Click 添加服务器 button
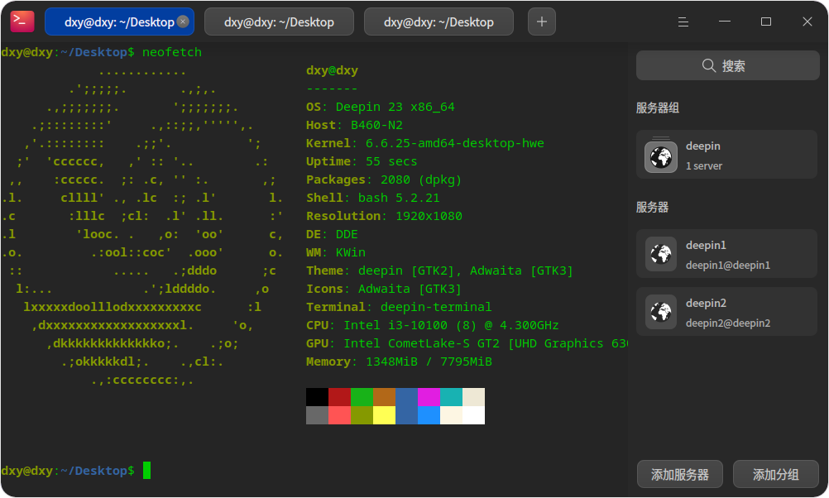The width and height of the screenshot is (829, 498). point(679,474)
